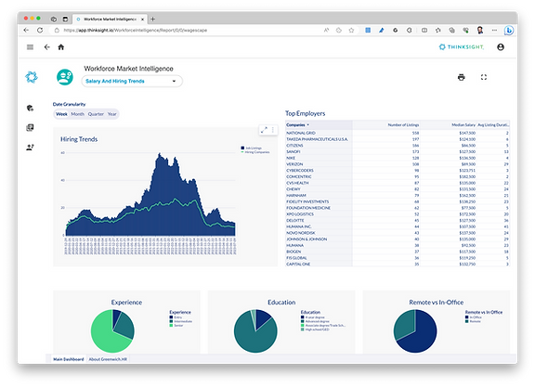This screenshot has width=535, height=387.
Task: Click Senior experience legend swatch
Action: tap(171, 326)
